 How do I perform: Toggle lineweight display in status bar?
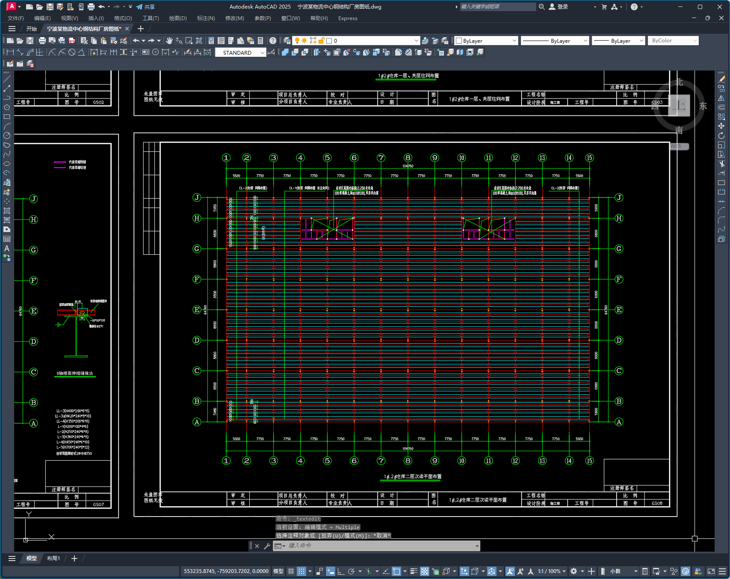click(414, 571)
